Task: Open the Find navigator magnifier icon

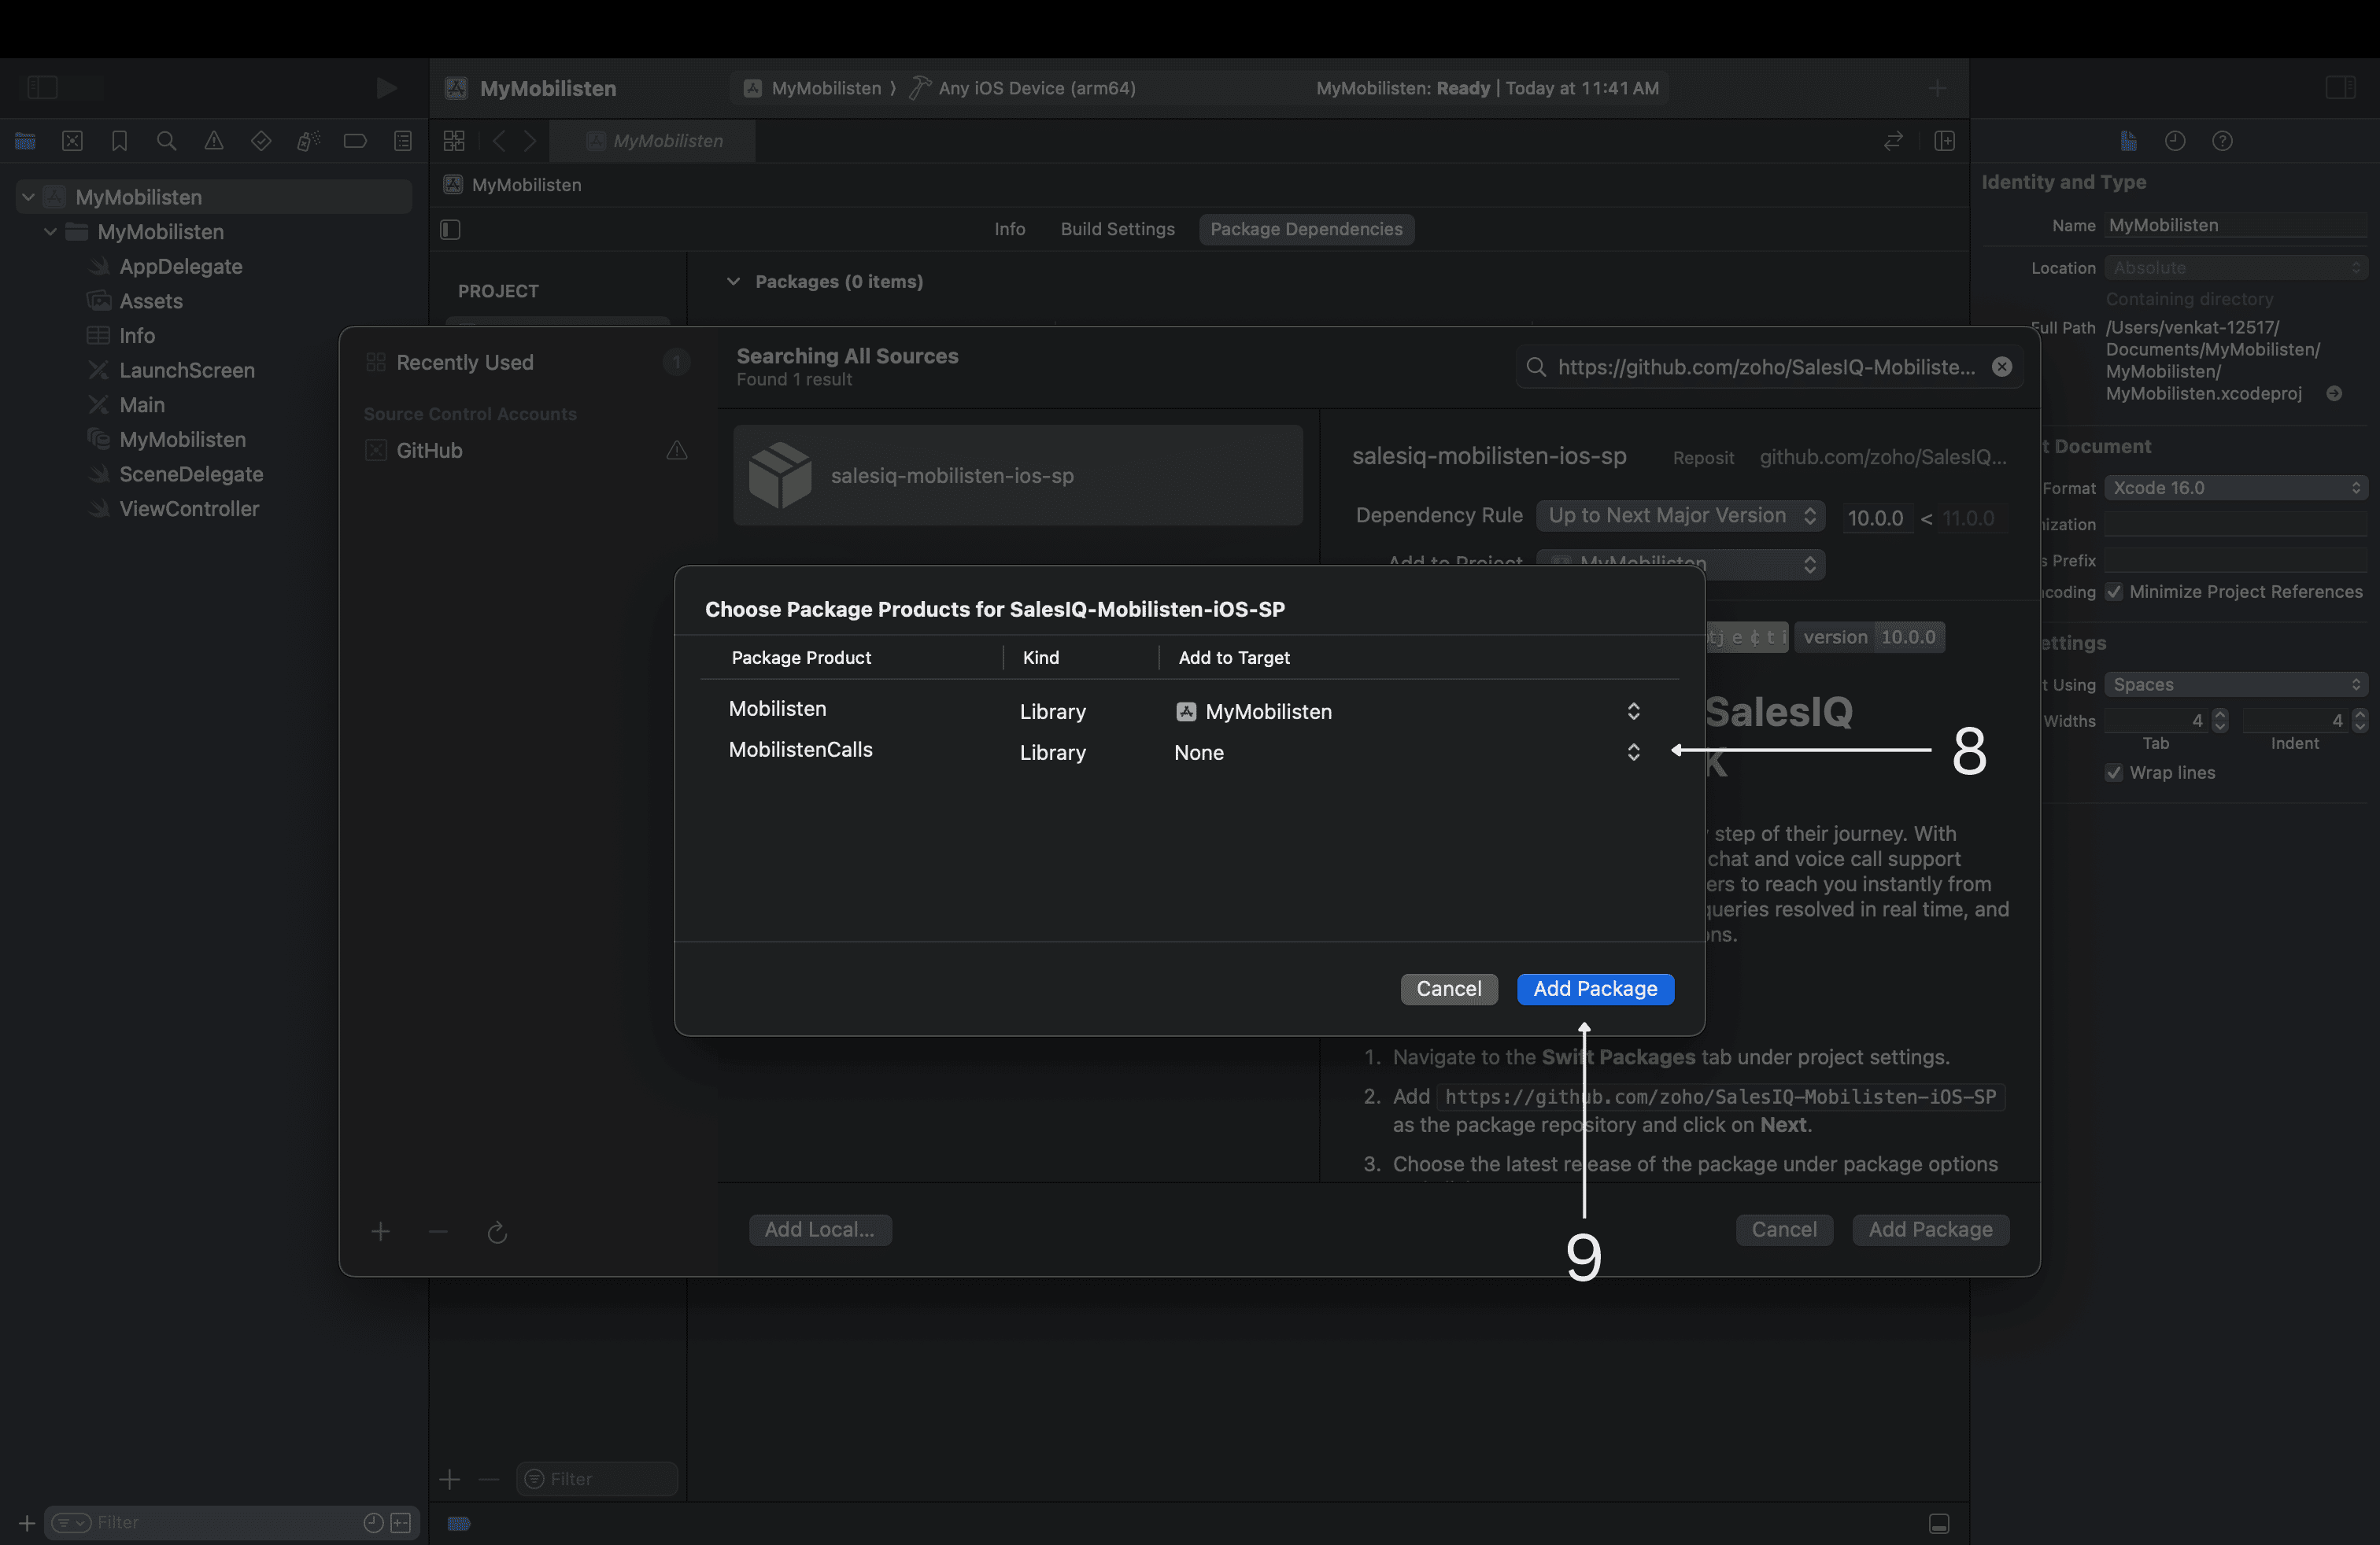Action: point(167,141)
